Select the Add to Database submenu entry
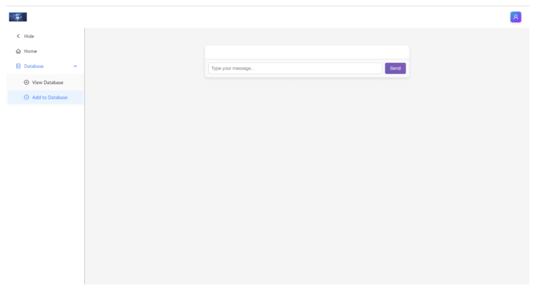 pos(50,97)
